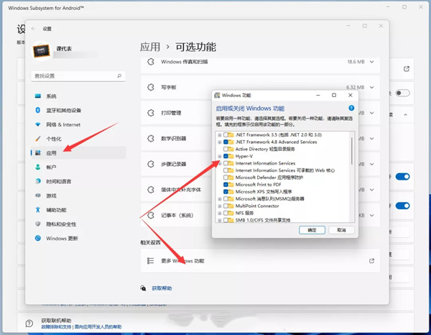Click the 应用 breadcrumb link
The width and height of the screenshot is (431, 335).
click(x=150, y=47)
